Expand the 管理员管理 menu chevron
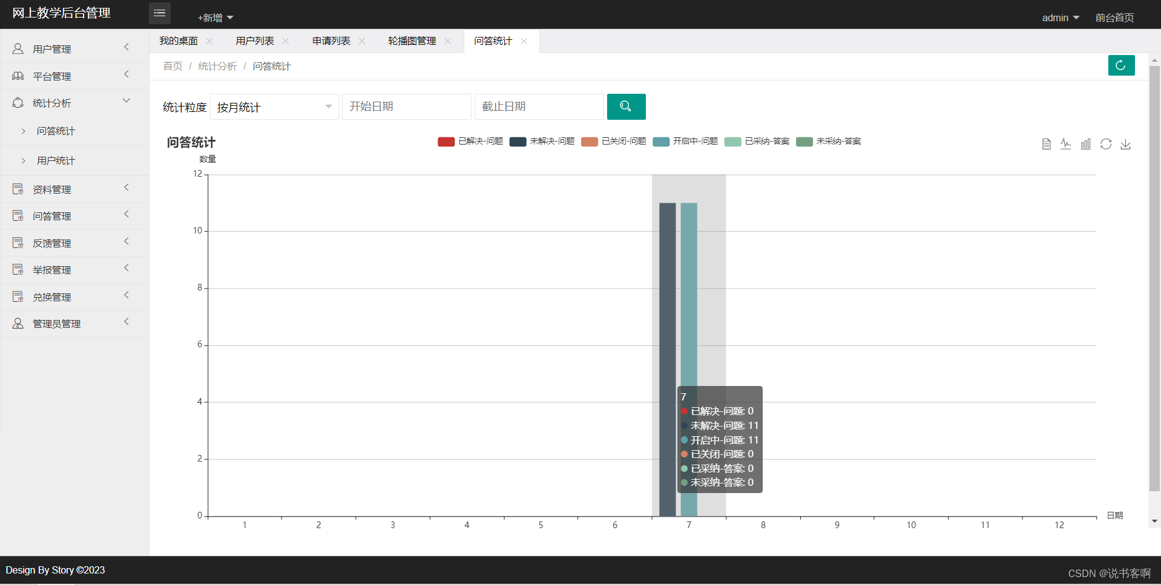Viewport: 1161px width, 585px height. click(127, 322)
